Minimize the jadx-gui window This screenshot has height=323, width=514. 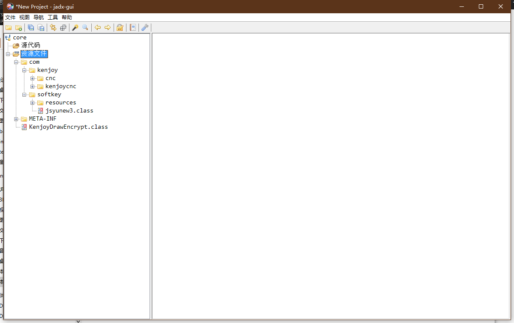[462, 6]
